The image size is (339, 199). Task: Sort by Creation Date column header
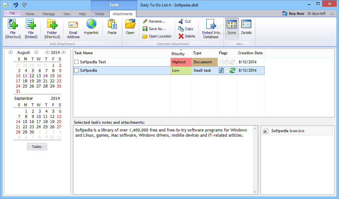(250, 53)
